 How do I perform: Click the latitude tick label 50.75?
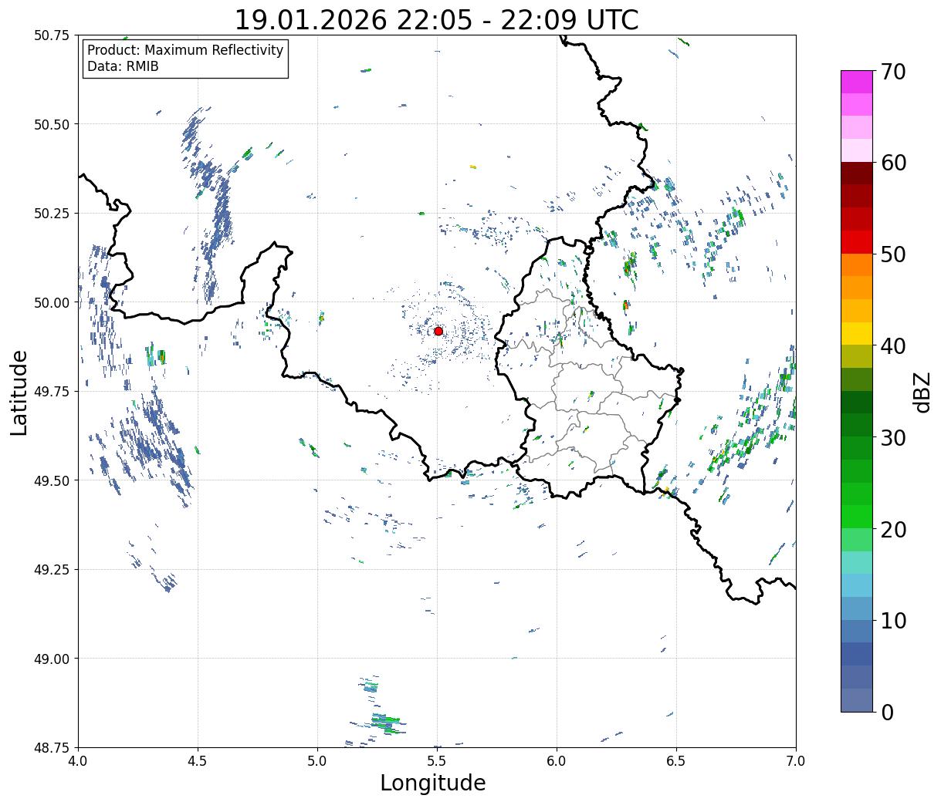coord(52,35)
